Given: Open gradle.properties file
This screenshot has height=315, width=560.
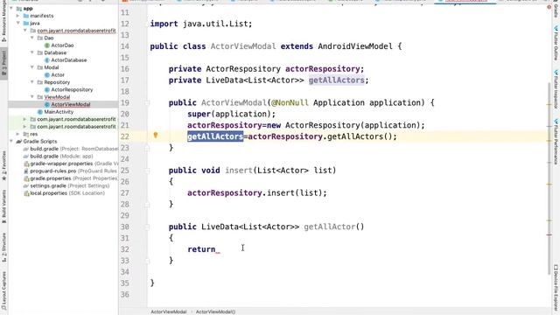Looking at the screenshot, I should (70, 178).
